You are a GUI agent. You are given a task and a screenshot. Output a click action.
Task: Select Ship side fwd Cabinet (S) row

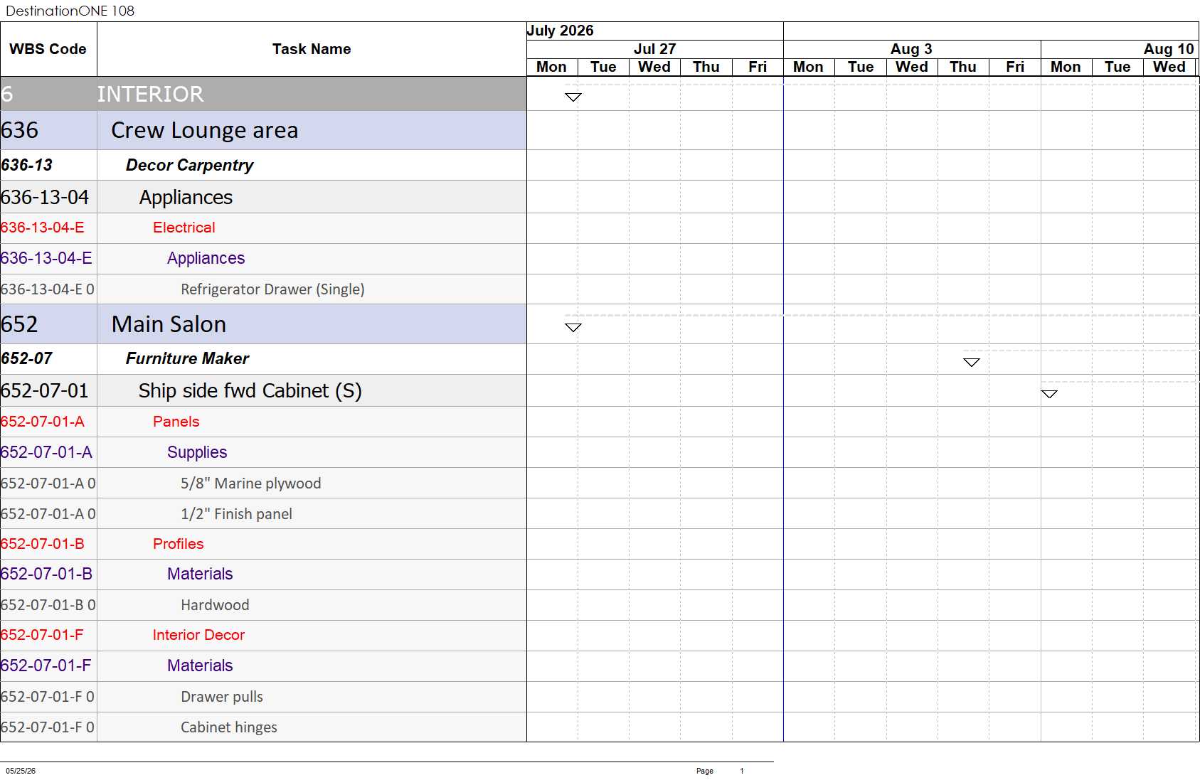pyautogui.click(x=263, y=390)
